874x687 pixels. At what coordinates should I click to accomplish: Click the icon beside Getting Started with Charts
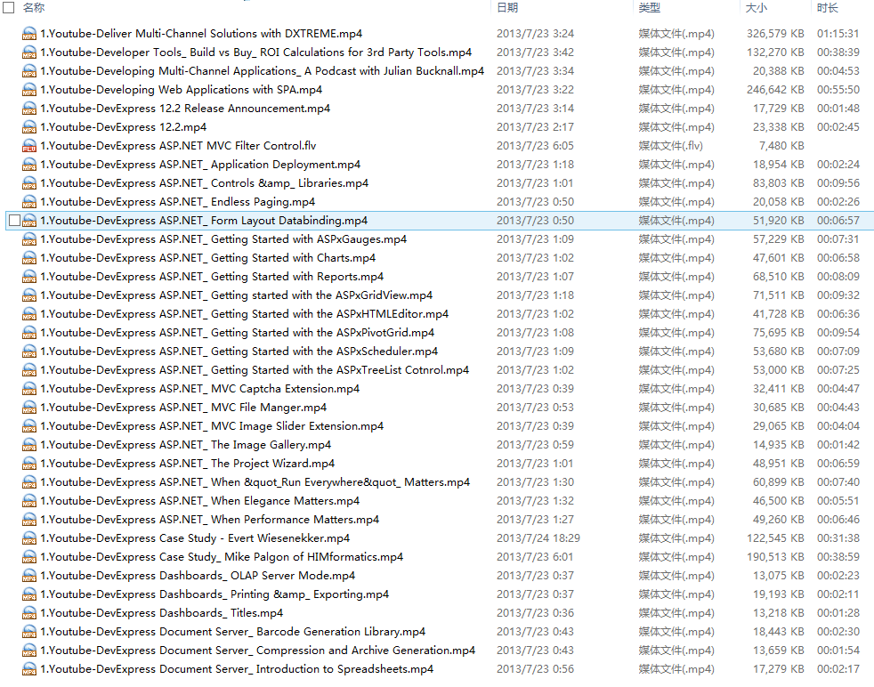coord(29,258)
